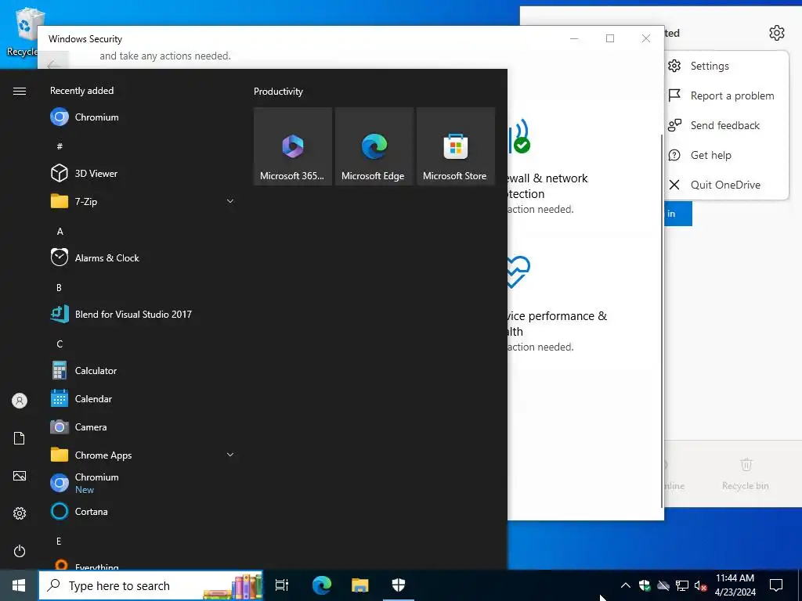Open the Microsoft Store tile
The width and height of the screenshot is (802, 601).
pos(456,146)
